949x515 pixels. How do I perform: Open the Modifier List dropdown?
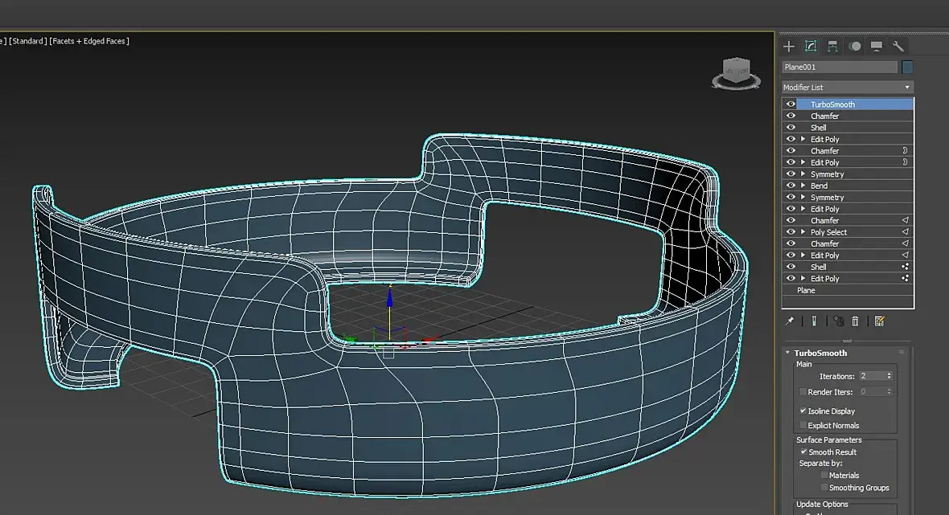coord(848,87)
